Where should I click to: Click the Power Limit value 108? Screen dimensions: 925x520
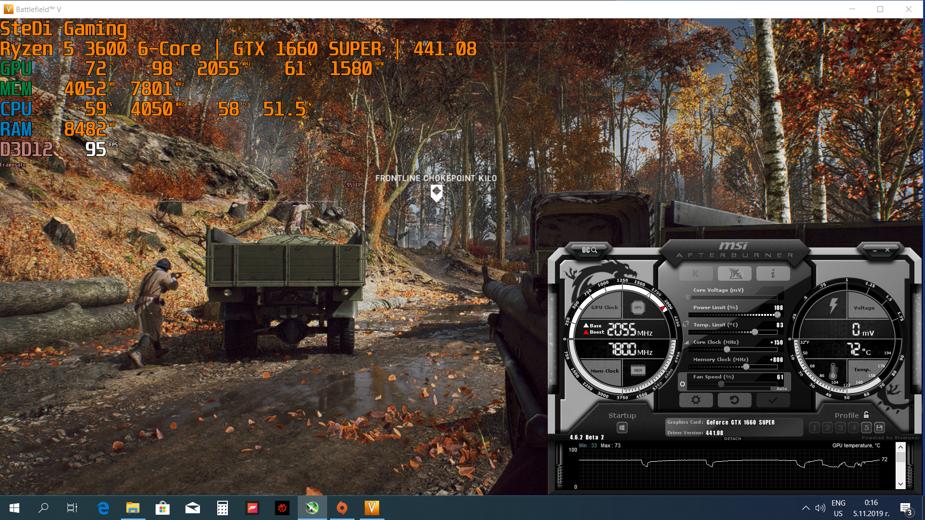point(779,308)
